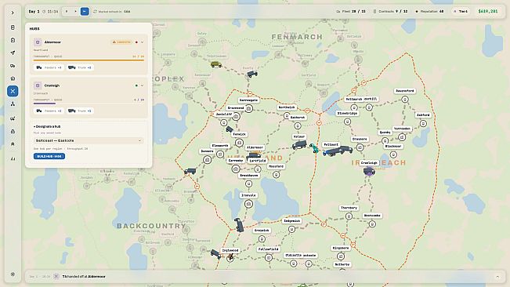Open the network tree icon below Hubs
The image size is (510, 287).
(13, 104)
